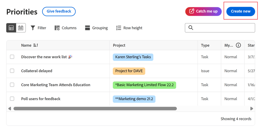Click the sort icon next to Name
The image size is (259, 127).
(36, 45)
